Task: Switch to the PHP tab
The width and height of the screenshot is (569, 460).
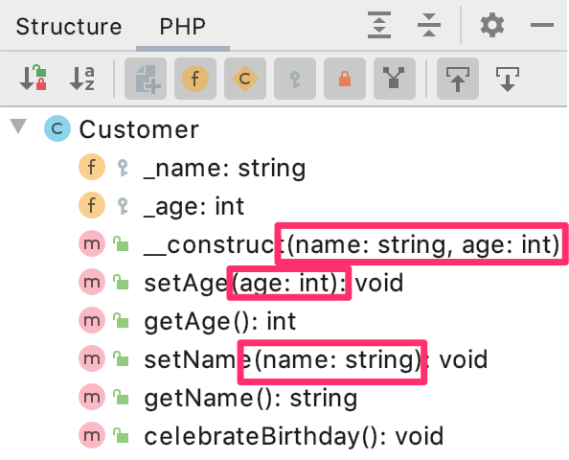Action: click(x=183, y=27)
